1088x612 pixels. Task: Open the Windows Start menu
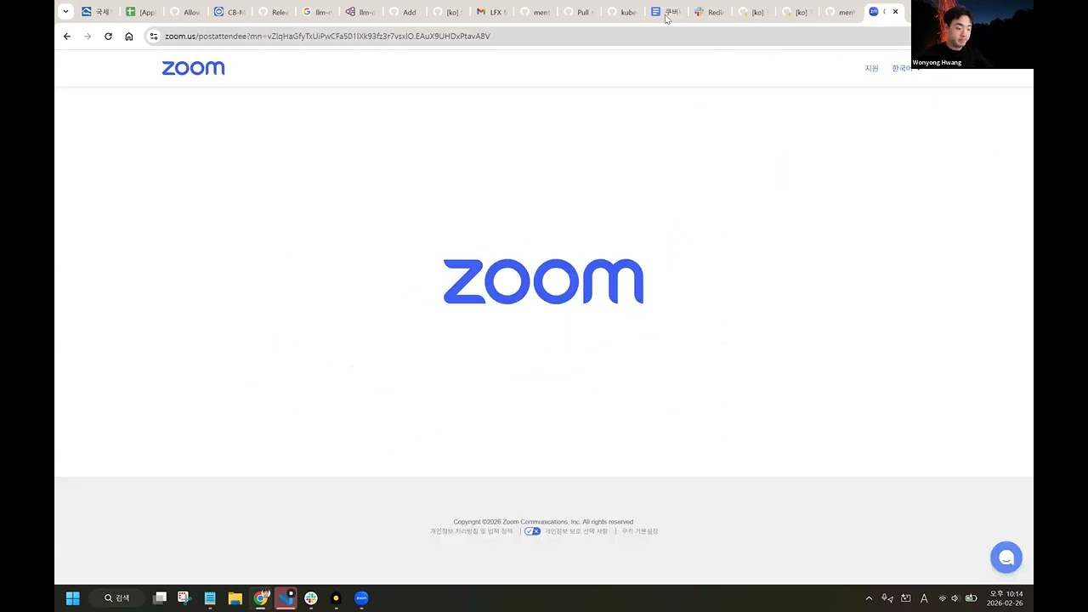tap(73, 598)
